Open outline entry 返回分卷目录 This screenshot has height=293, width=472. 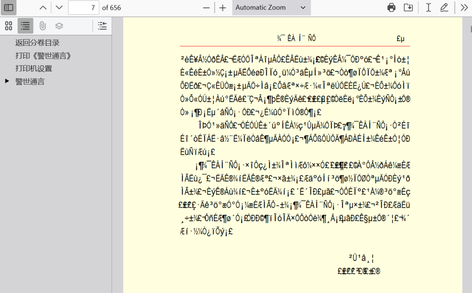pyautogui.click(x=37, y=43)
